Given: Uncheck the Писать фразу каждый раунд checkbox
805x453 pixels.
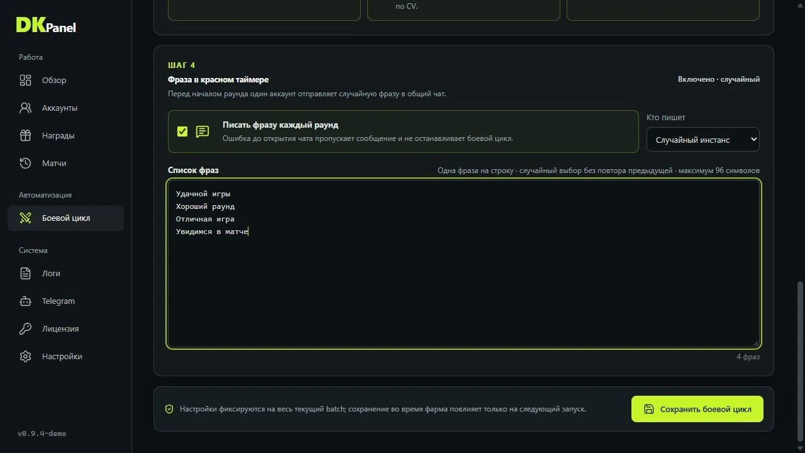Looking at the screenshot, I should (182, 131).
